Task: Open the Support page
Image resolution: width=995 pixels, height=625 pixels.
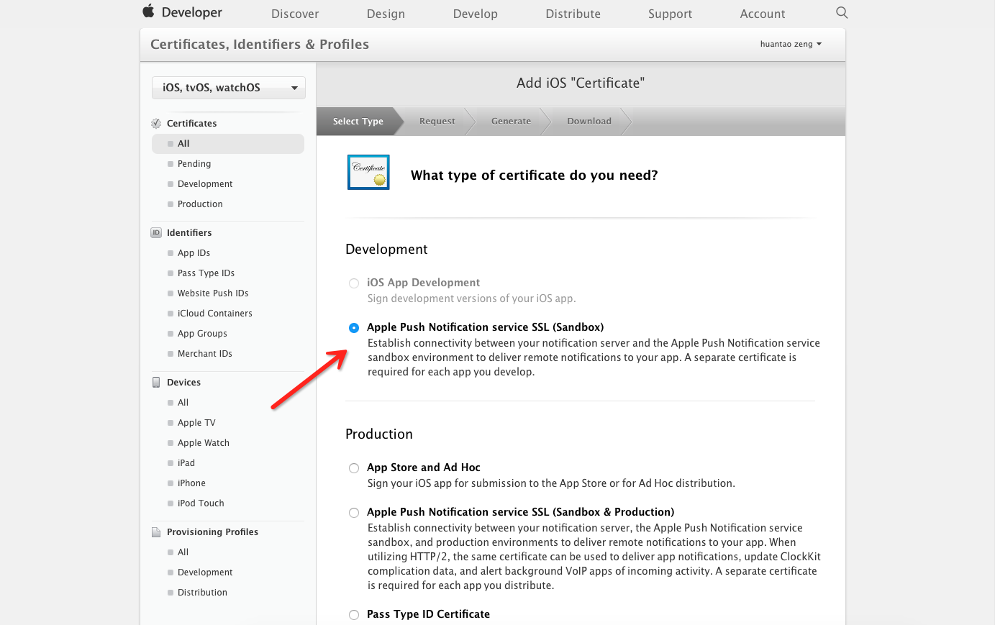Action: tap(670, 14)
